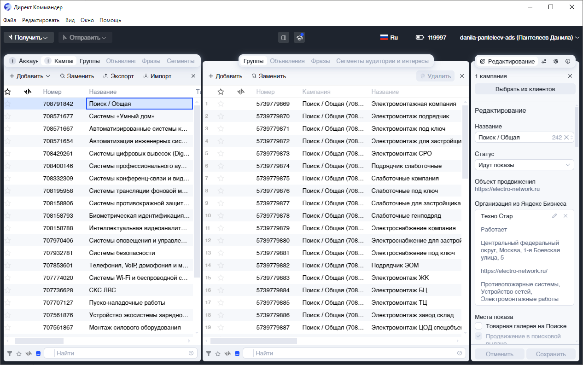583x365 pixels.
Task: Open the Окно menu
Action: click(87, 20)
